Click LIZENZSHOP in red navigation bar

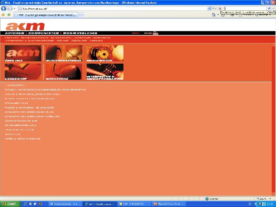(x=82, y=38)
